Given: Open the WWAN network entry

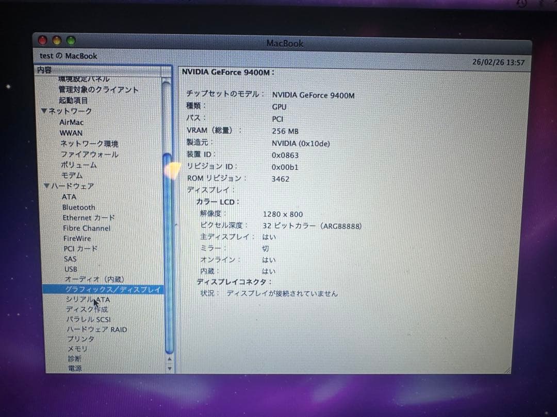Looking at the screenshot, I should [71, 133].
